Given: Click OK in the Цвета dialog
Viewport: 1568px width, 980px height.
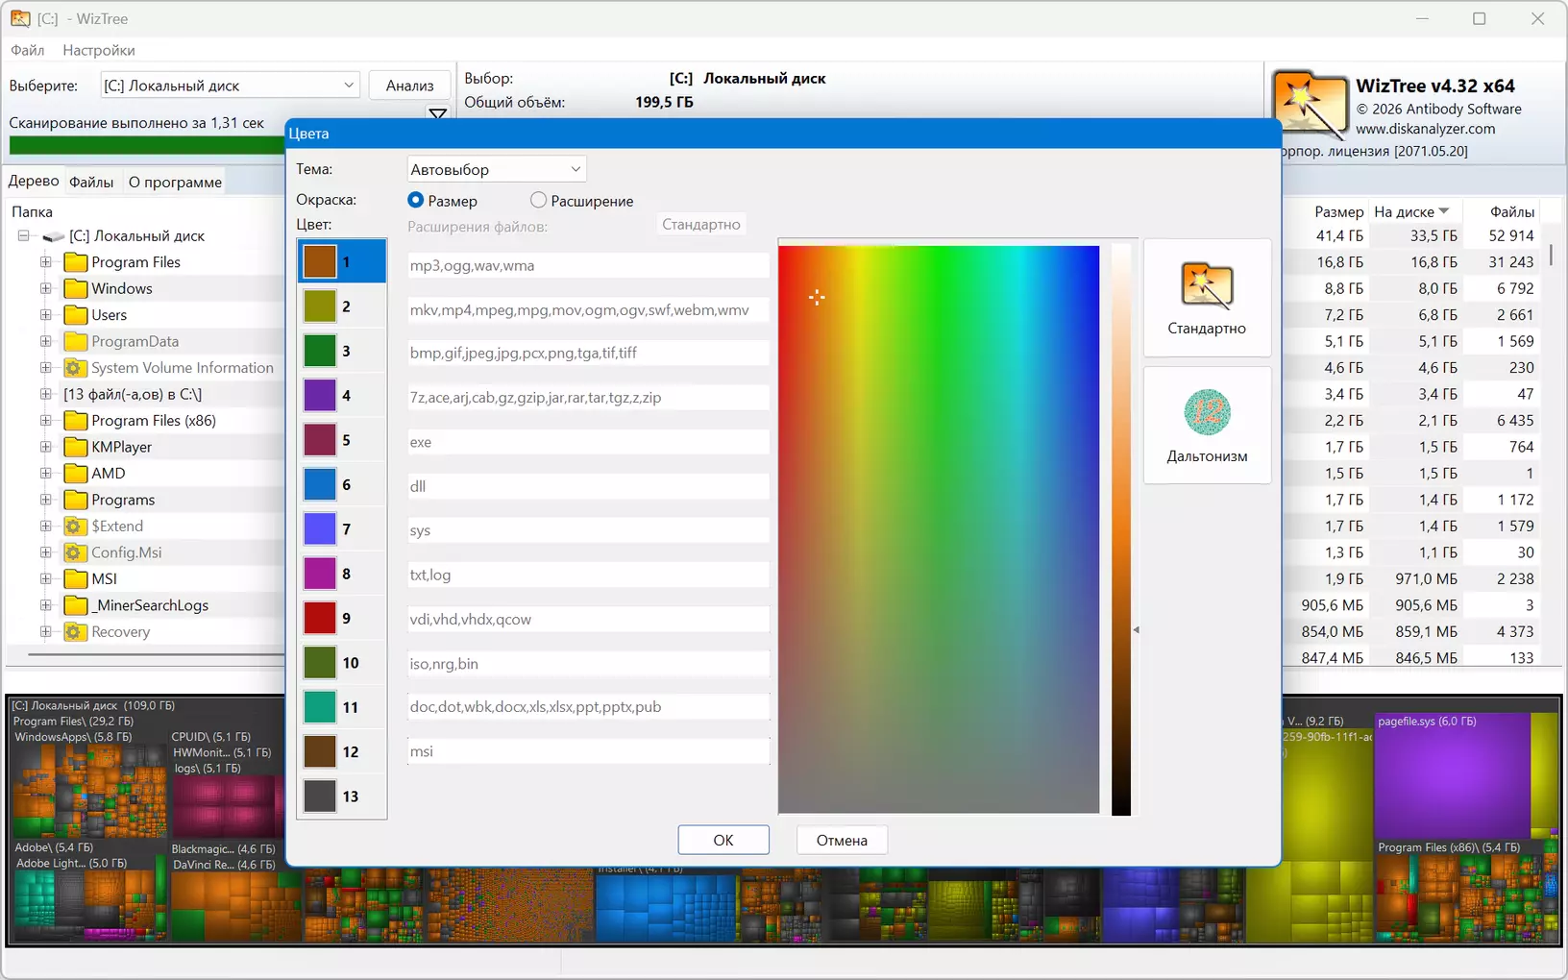Looking at the screenshot, I should click(723, 840).
